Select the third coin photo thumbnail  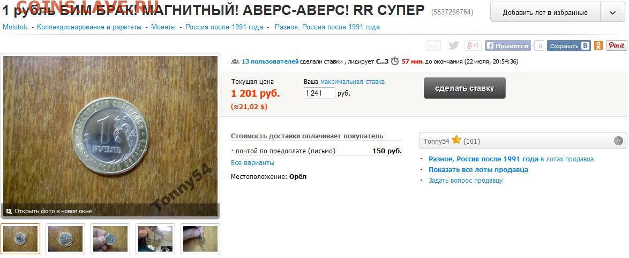(x=110, y=238)
